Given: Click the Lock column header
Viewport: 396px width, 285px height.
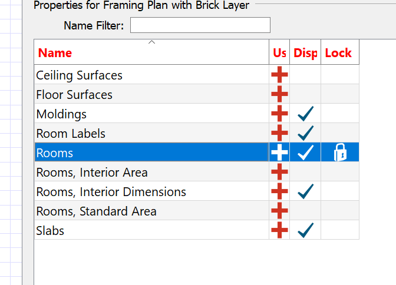Looking at the screenshot, I should tap(340, 52).
